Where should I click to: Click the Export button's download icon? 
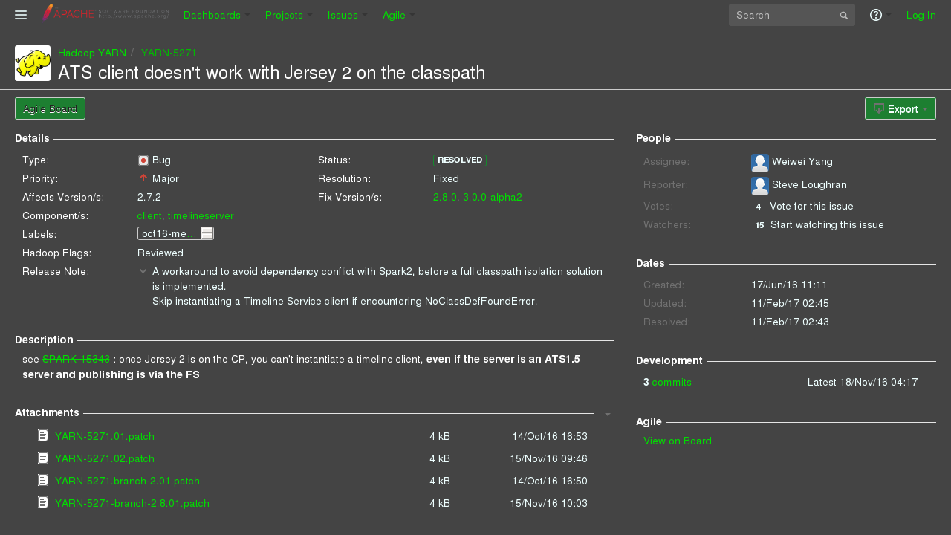click(879, 108)
